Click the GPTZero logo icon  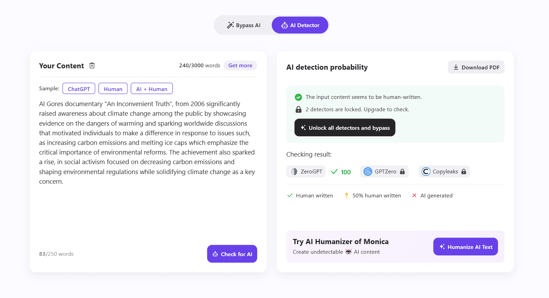click(368, 172)
